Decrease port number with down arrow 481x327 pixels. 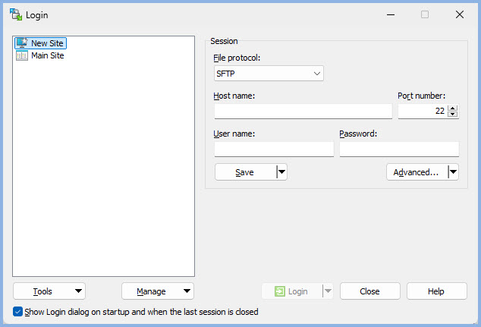point(453,115)
